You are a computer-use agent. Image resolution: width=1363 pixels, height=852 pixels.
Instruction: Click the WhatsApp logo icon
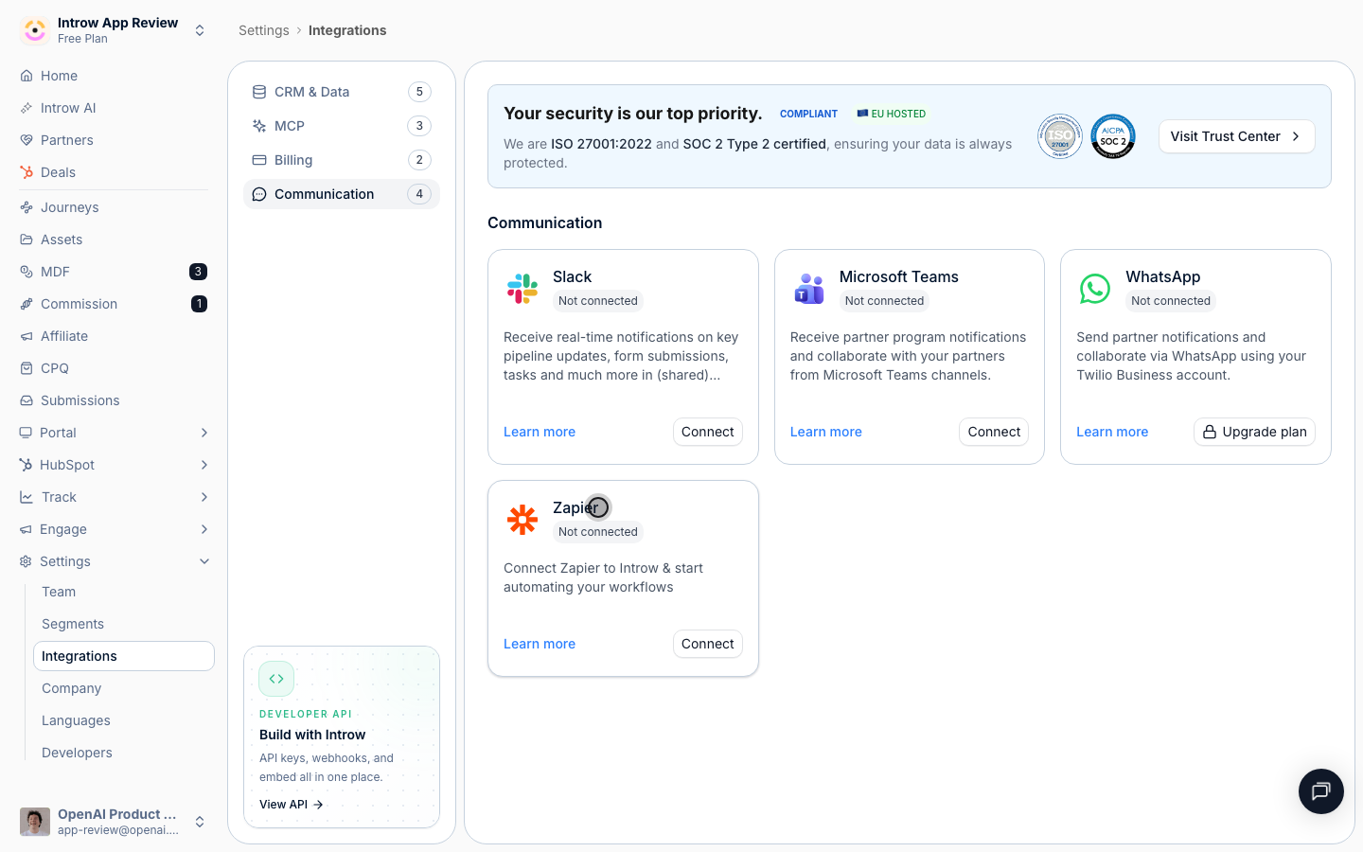click(x=1095, y=288)
